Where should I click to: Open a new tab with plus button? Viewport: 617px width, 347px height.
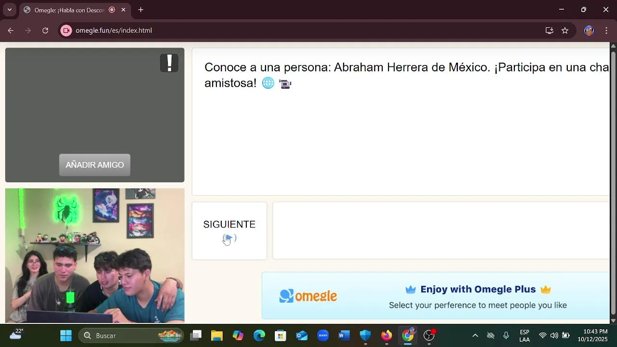(141, 10)
